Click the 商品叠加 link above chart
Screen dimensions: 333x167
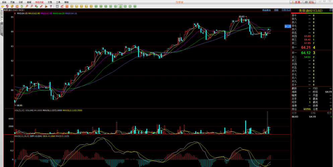(x=266, y=10)
